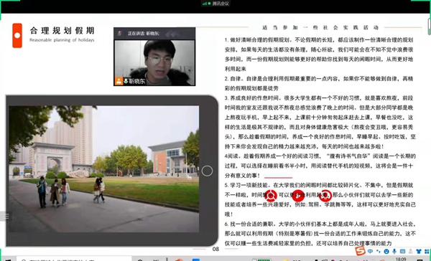Click the vertical scrollbar at right edge
431x261 pixels.
tap(430, 27)
